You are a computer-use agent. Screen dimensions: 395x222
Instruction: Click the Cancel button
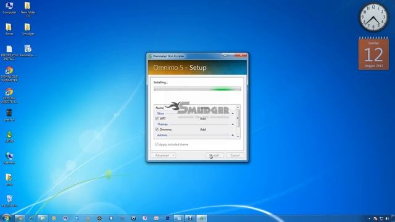(x=235, y=155)
